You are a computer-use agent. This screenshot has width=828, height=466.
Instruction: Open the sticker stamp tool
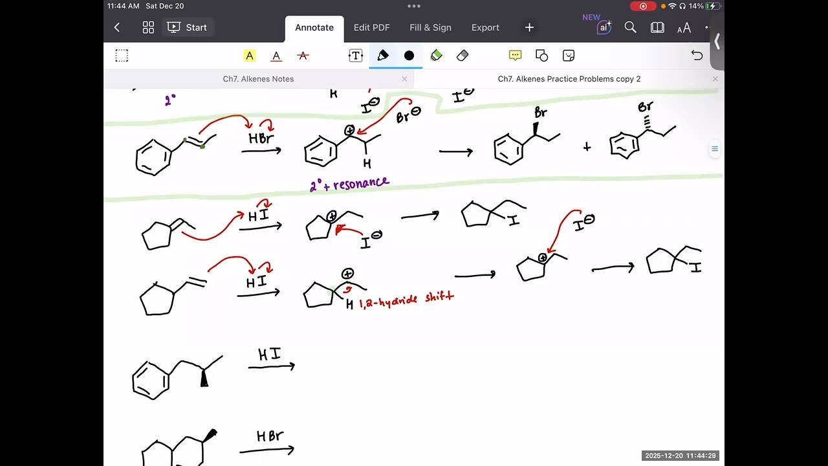point(569,56)
